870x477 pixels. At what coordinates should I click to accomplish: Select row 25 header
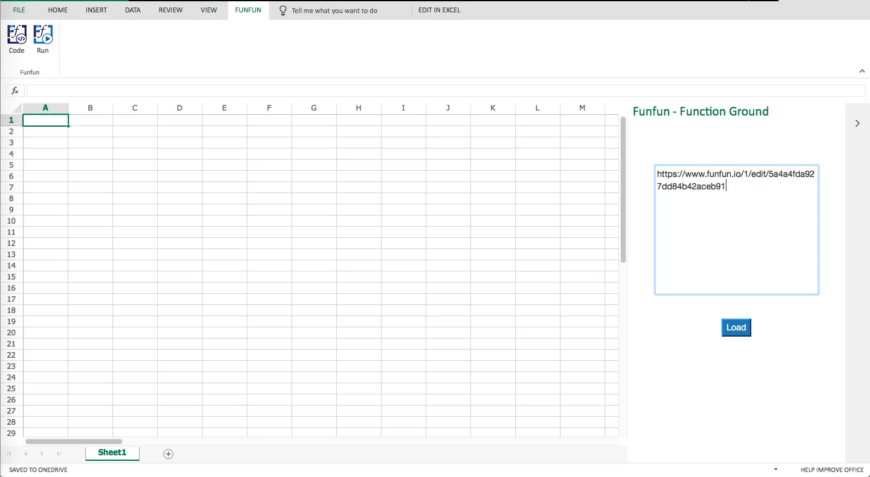pyautogui.click(x=11, y=388)
